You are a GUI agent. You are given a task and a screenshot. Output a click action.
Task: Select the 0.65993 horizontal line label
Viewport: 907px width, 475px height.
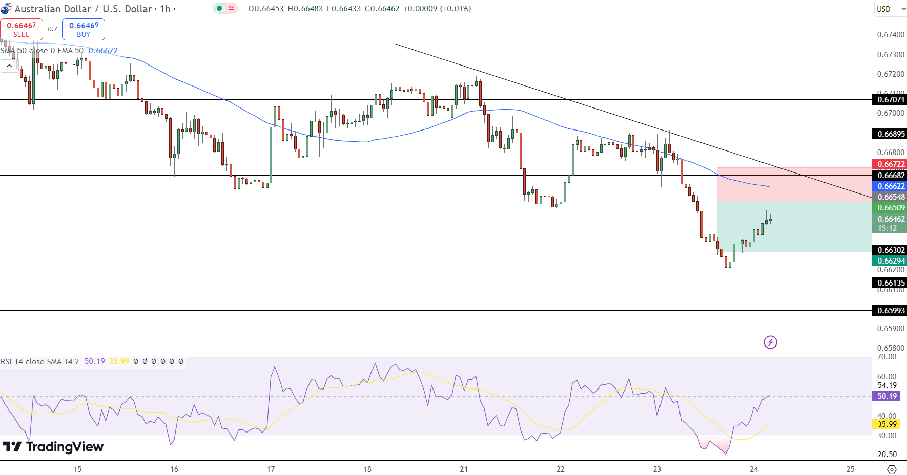(x=890, y=311)
